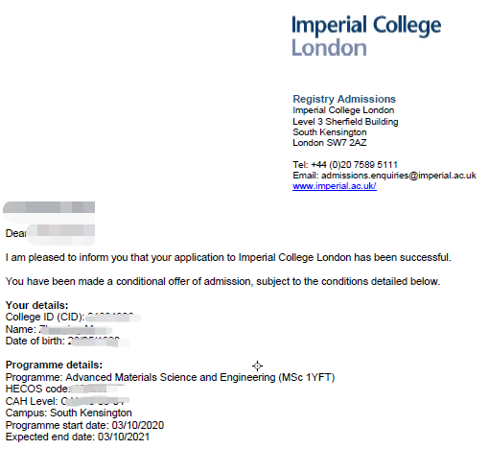Click the HECOS code line
This screenshot has height=449, width=489.
[x=65, y=390]
